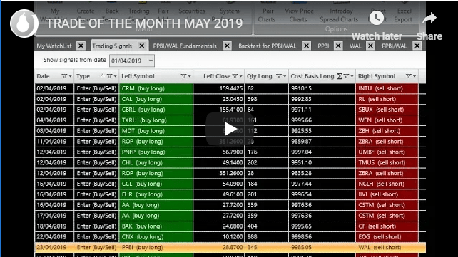Sort by Left Close column header
458x257 pixels.
tap(217, 76)
